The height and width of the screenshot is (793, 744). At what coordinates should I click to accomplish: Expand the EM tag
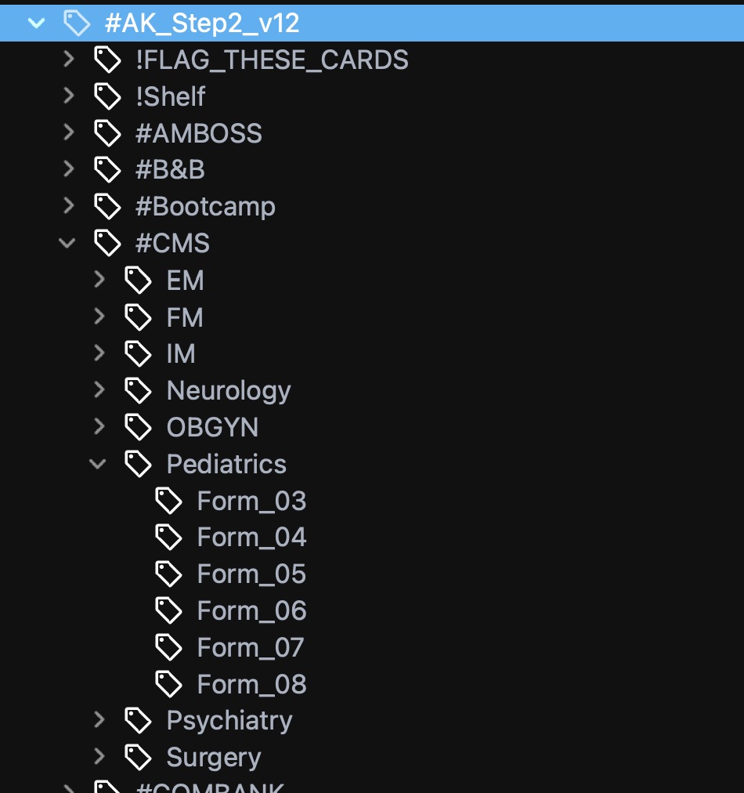[99, 281]
